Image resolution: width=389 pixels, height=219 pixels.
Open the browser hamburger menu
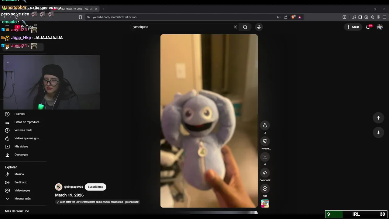click(384, 17)
